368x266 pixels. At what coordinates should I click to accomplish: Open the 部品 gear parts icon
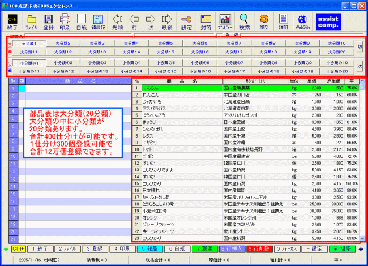[264, 22]
